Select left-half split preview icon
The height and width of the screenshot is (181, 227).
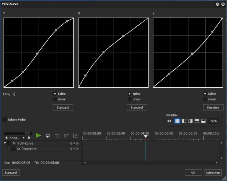tap(184, 121)
